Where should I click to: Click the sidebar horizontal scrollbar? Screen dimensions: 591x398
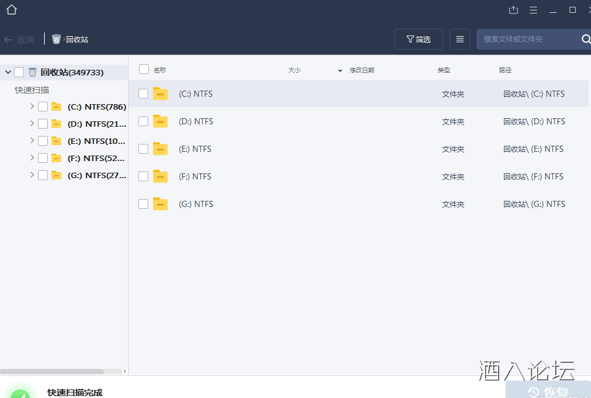coord(52,371)
